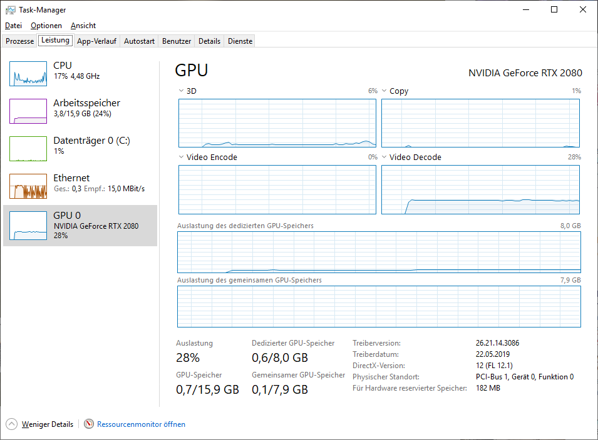Expand the Video Encode engine dropdown
This screenshot has height=440, width=598.
(182, 157)
